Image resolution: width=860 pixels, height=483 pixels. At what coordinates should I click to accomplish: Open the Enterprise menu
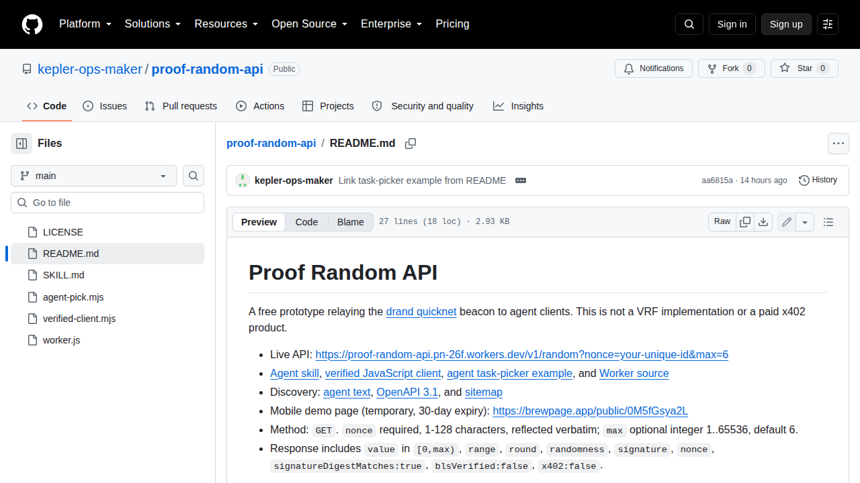pos(391,24)
